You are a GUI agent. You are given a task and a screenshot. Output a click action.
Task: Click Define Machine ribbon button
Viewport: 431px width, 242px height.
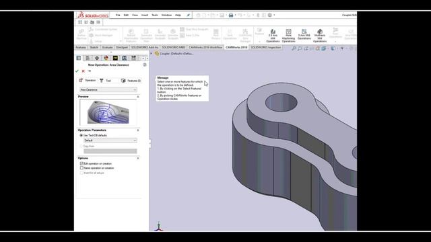click(x=81, y=34)
